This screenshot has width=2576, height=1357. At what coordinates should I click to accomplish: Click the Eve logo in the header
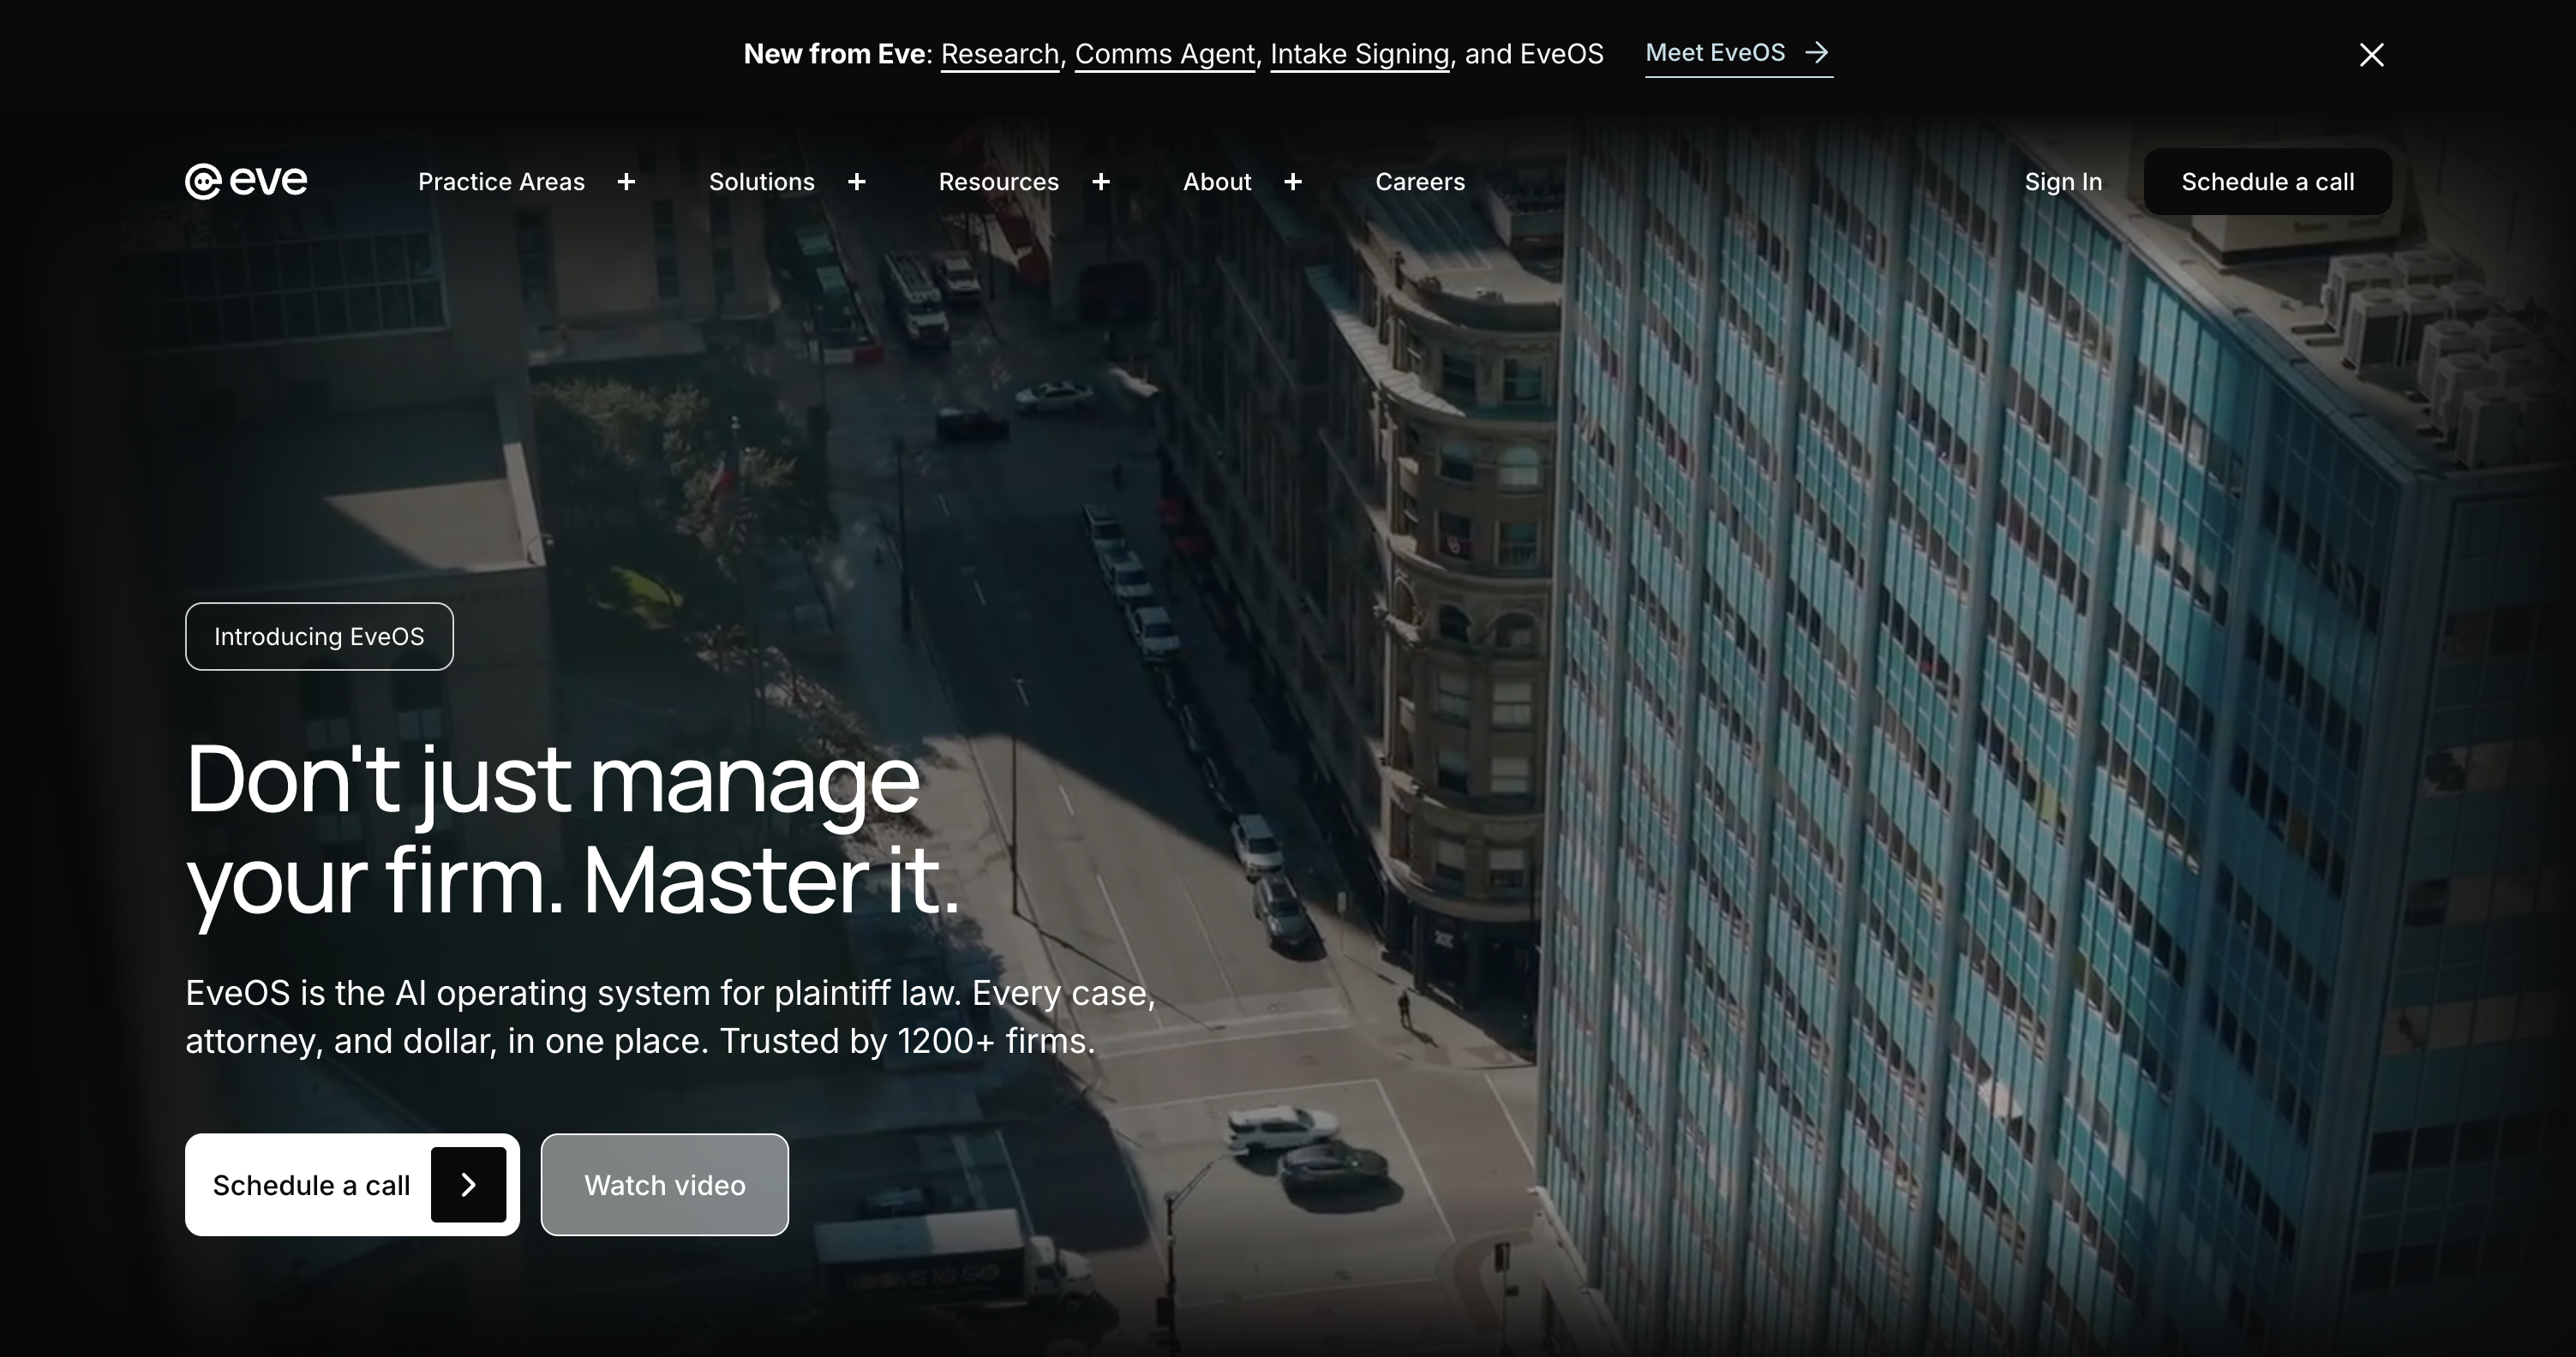[246, 181]
